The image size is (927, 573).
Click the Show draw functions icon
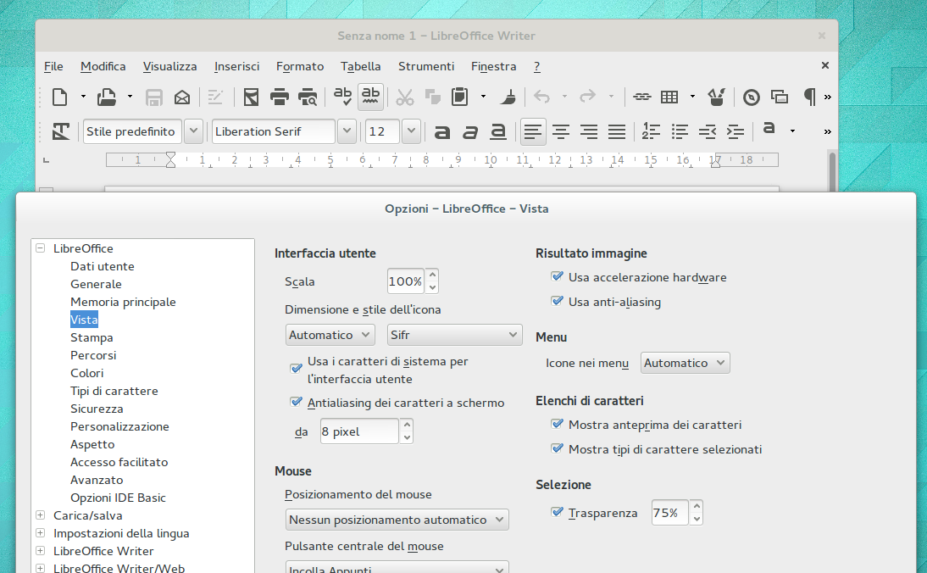point(717,97)
